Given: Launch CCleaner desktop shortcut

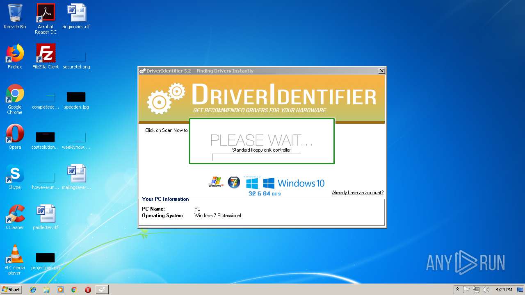Looking at the screenshot, I should [x=15, y=217].
